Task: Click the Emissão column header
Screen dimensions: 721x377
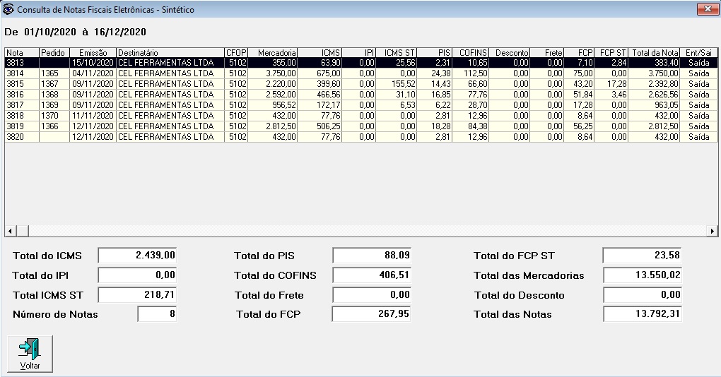Action: (x=92, y=53)
